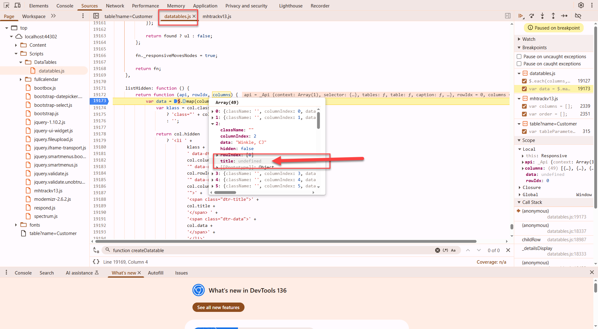Open DevTools settings gear
598x329 pixels.
581,5
